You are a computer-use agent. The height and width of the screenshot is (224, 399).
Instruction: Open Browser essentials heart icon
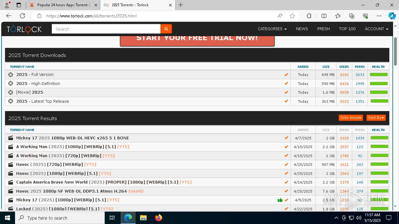365,16
